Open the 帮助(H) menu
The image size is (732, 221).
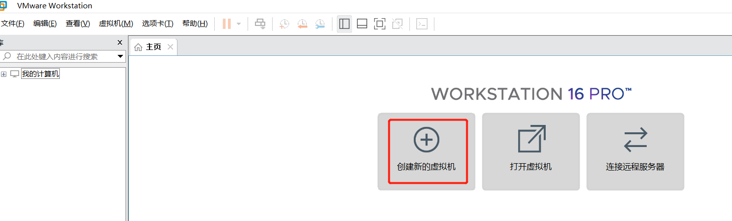[x=195, y=24]
